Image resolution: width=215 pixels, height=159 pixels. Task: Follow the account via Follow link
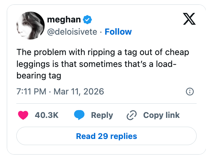pos(118,32)
